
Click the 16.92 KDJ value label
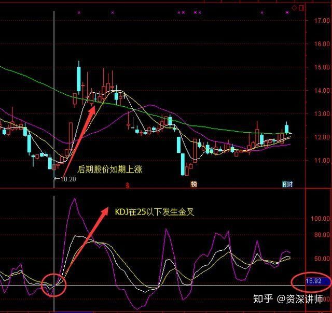pyautogui.click(x=313, y=281)
